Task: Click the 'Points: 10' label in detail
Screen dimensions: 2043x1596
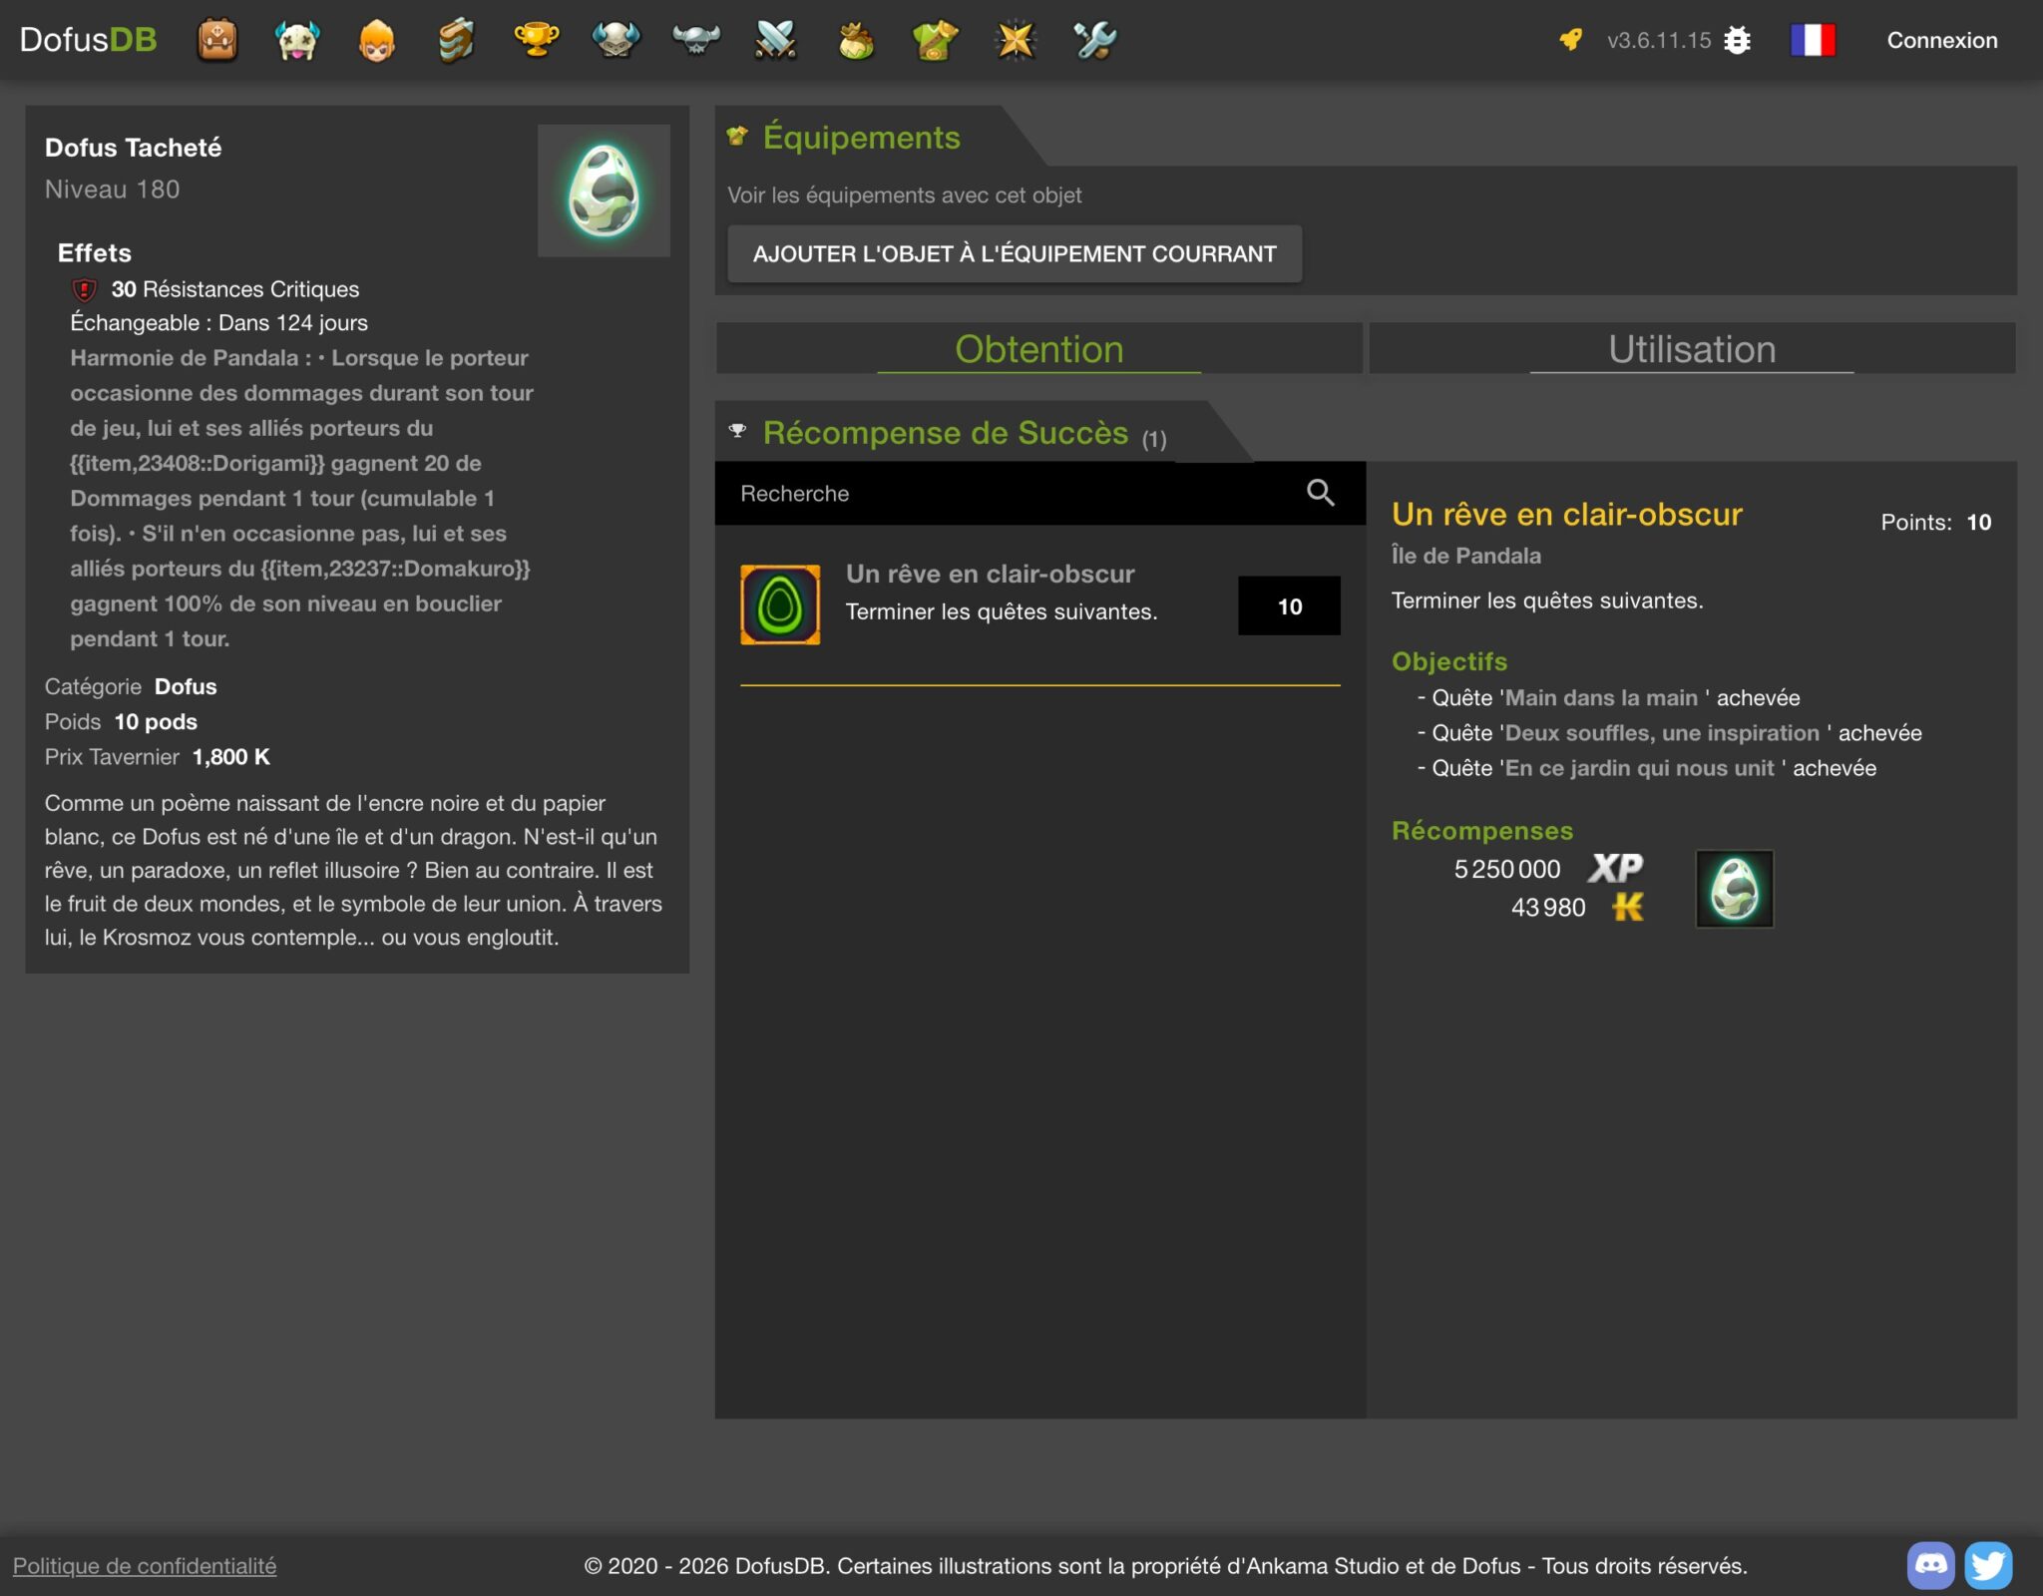Action: tap(1935, 522)
